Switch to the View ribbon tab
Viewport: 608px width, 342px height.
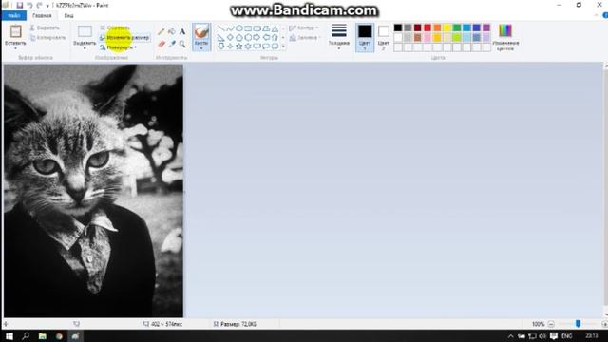[x=68, y=15]
